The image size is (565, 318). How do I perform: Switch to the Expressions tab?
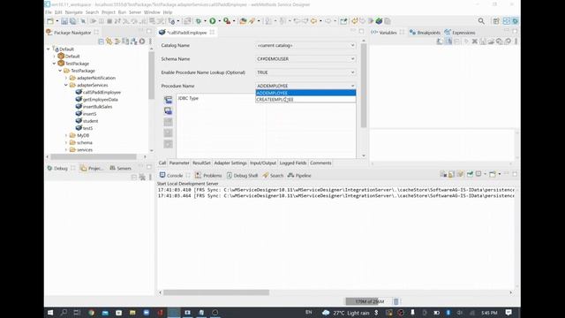[460, 33]
